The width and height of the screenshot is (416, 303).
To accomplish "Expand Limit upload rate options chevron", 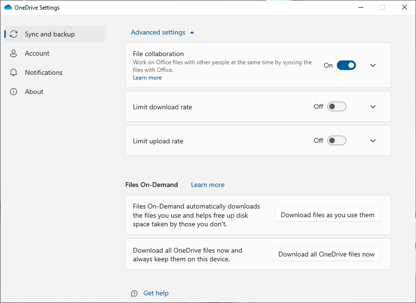I will 373,141.
